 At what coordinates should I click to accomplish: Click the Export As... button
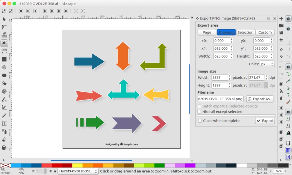pyautogui.click(x=260, y=99)
